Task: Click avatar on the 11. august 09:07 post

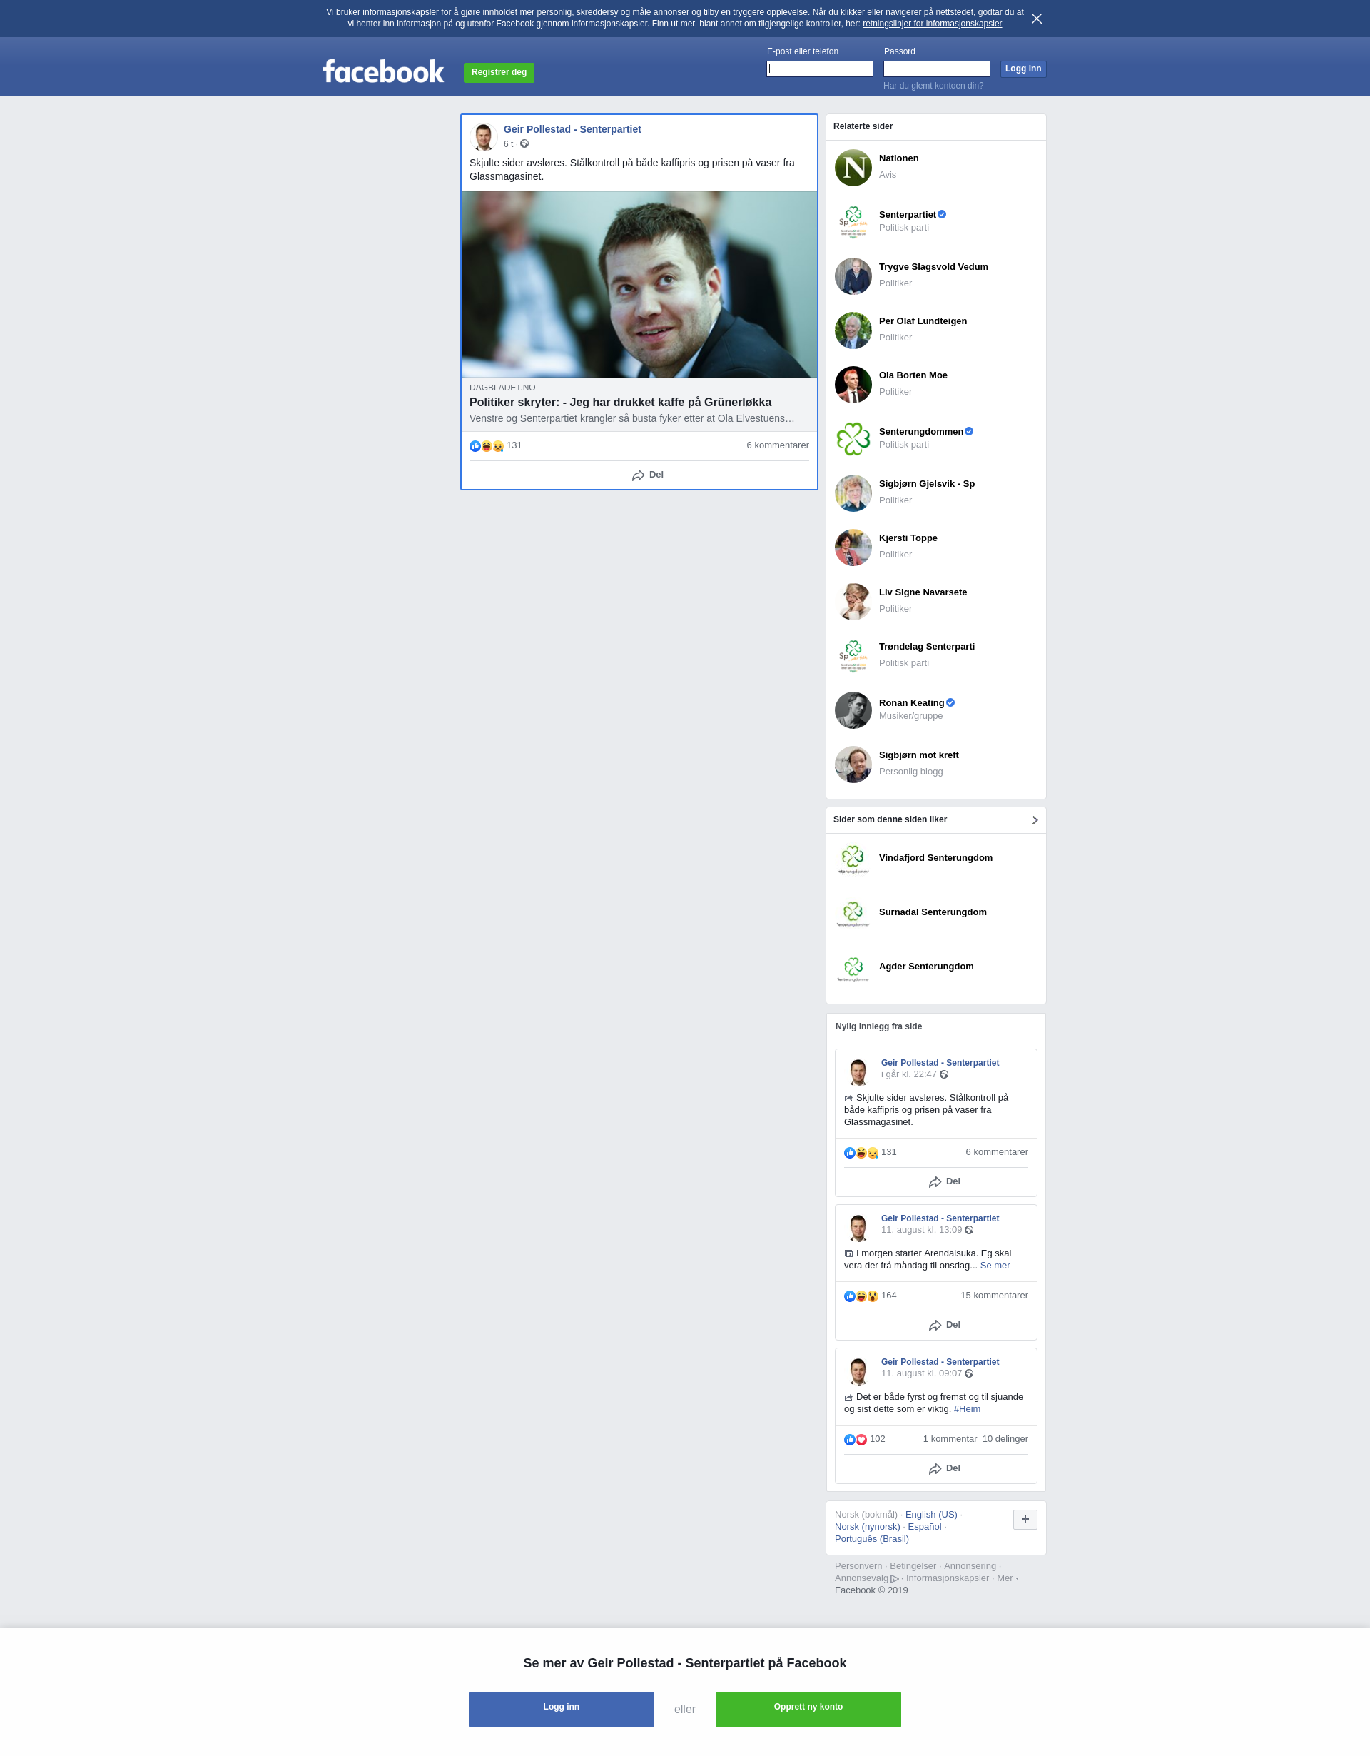Action: click(x=858, y=1371)
